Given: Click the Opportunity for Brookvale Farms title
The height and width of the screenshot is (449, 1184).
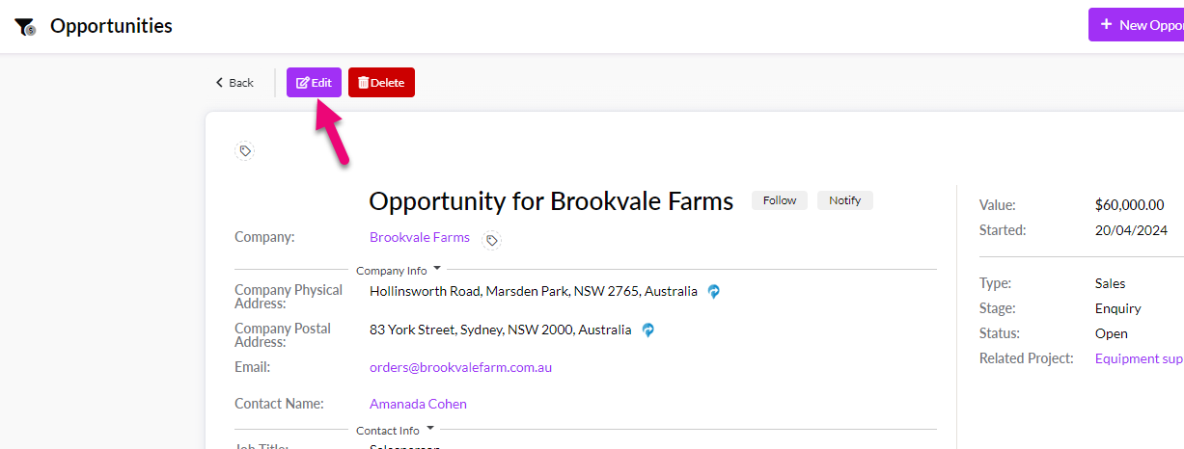Looking at the screenshot, I should pos(551,201).
